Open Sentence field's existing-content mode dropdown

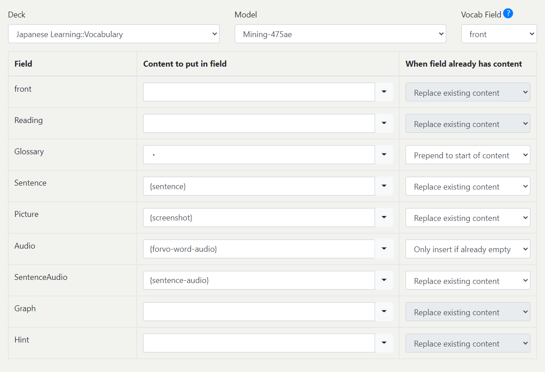tap(468, 186)
